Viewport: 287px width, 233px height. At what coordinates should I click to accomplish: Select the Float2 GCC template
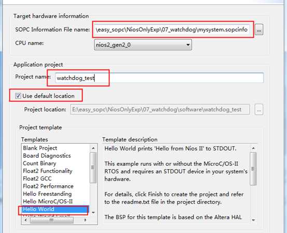pyautogui.click(x=55, y=179)
